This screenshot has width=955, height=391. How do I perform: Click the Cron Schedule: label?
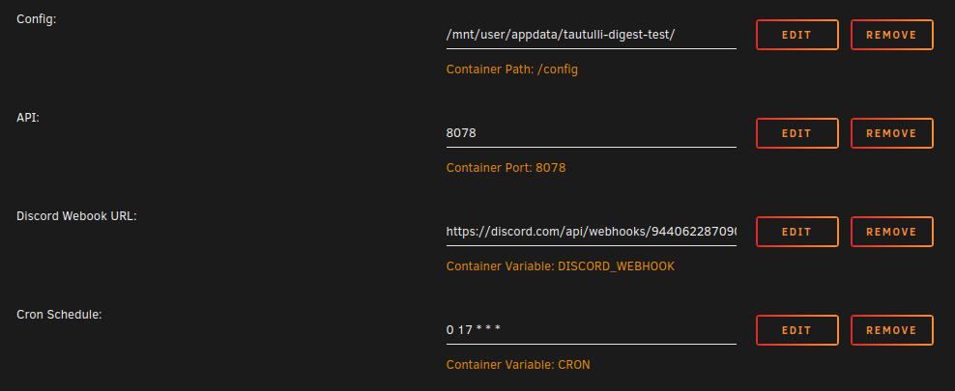pyautogui.click(x=59, y=315)
